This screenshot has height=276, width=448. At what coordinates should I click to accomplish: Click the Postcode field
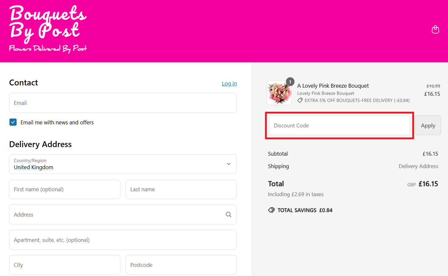[181, 265]
